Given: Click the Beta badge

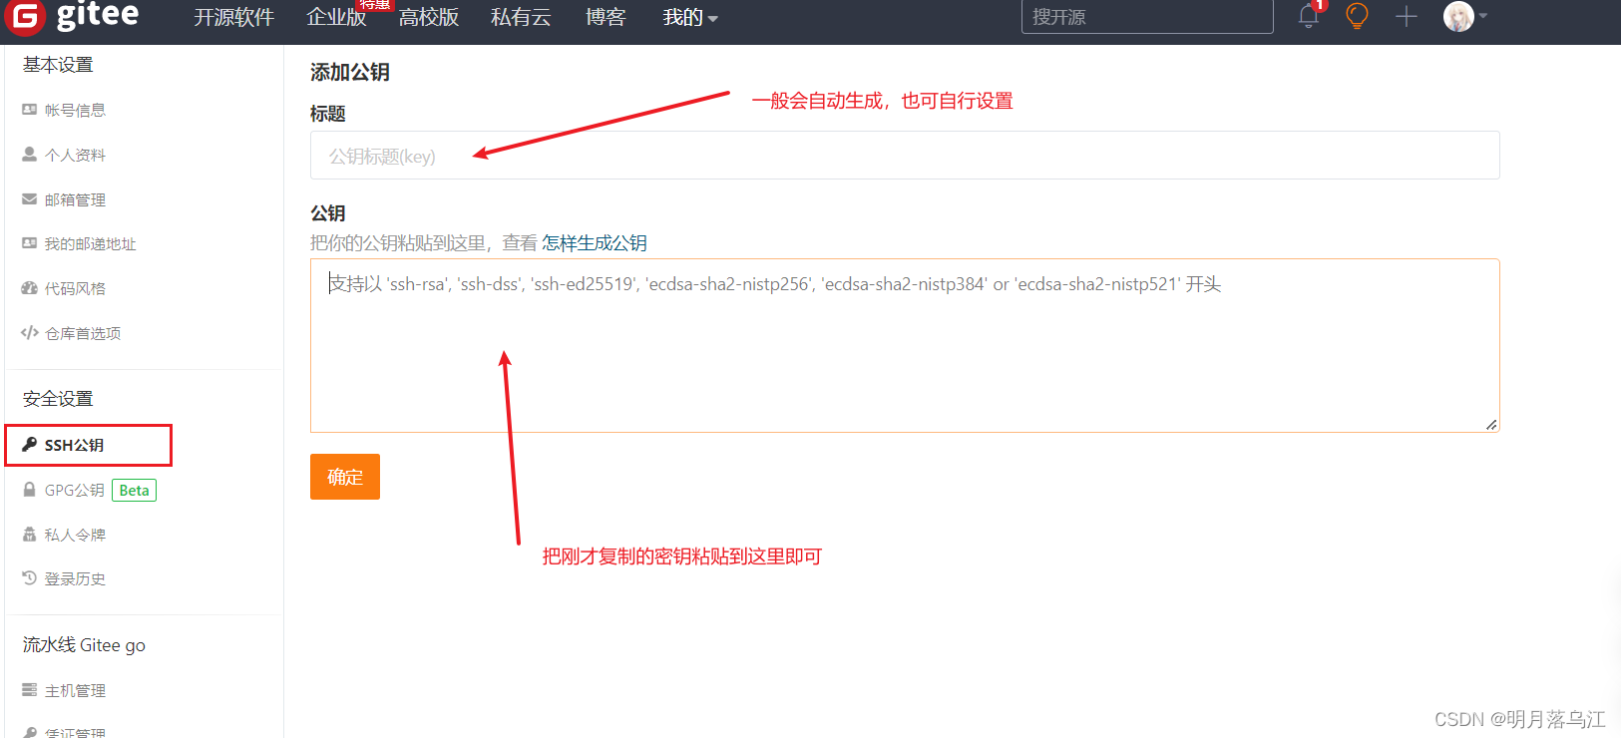Looking at the screenshot, I should point(134,490).
